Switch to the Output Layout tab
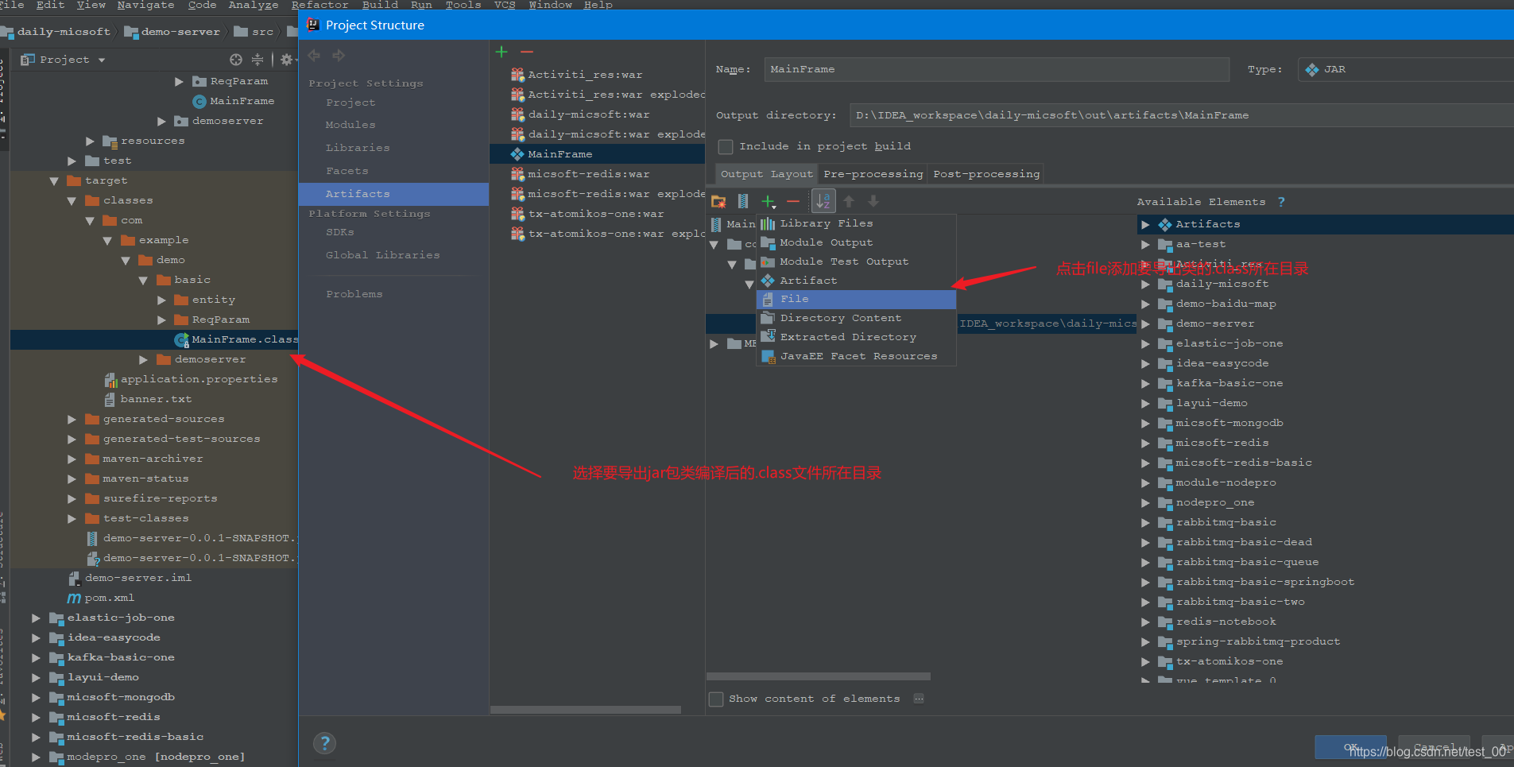The height and width of the screenshot is (767, 1514). [x=766, y=174]
